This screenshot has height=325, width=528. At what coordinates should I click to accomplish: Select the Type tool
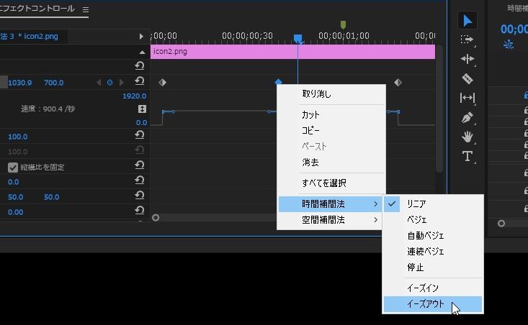pos(467,156)
